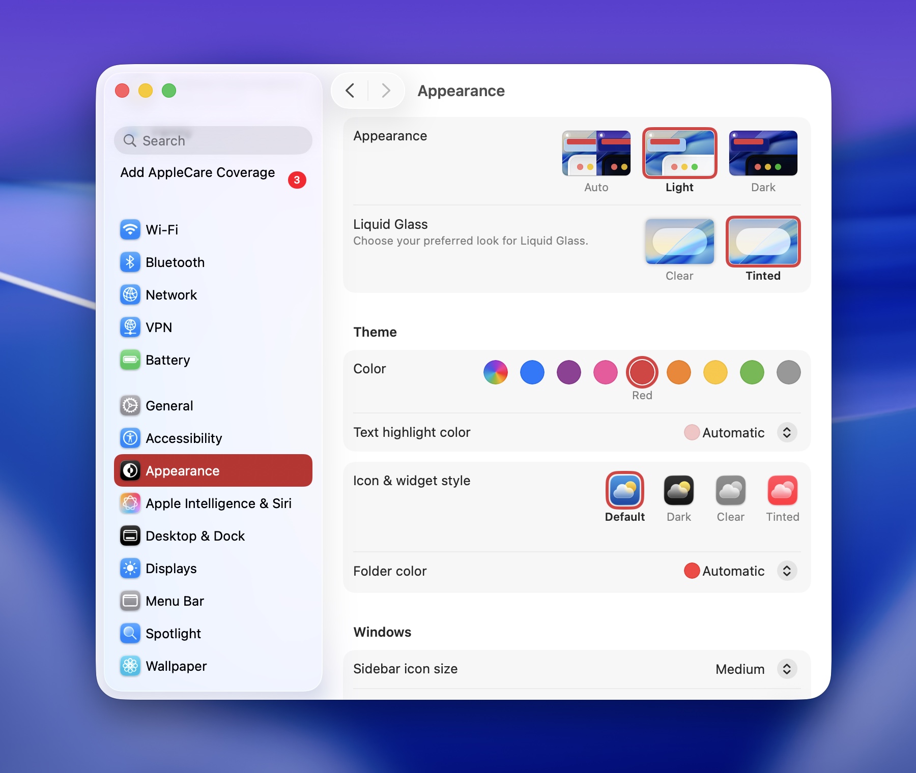Viewport: 916px width, 773px height.
Task: Navigate back with the left chevron
Action: pyautogui.click(x=350, y=91)
